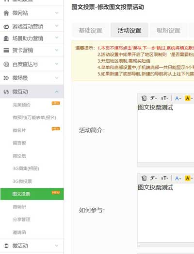The height and width of the screenshot is (254, 194).
Task: Open text color picker in 如何参与 editor
Action: click(178, 178)
